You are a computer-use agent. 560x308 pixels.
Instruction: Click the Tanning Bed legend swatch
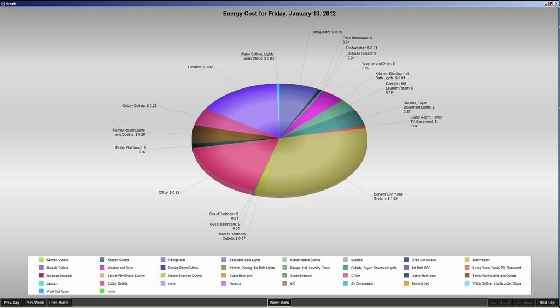click(x=407, y=283)
